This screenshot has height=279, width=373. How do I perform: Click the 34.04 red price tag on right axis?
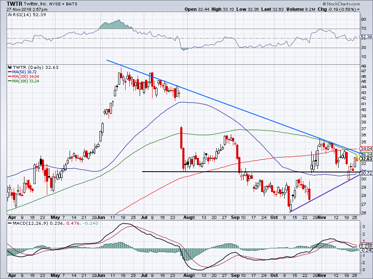tap(366, 148)
